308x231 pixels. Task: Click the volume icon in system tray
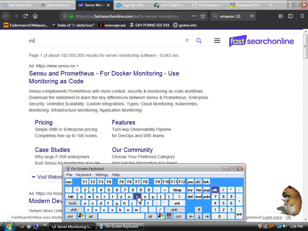coord(285,226)
